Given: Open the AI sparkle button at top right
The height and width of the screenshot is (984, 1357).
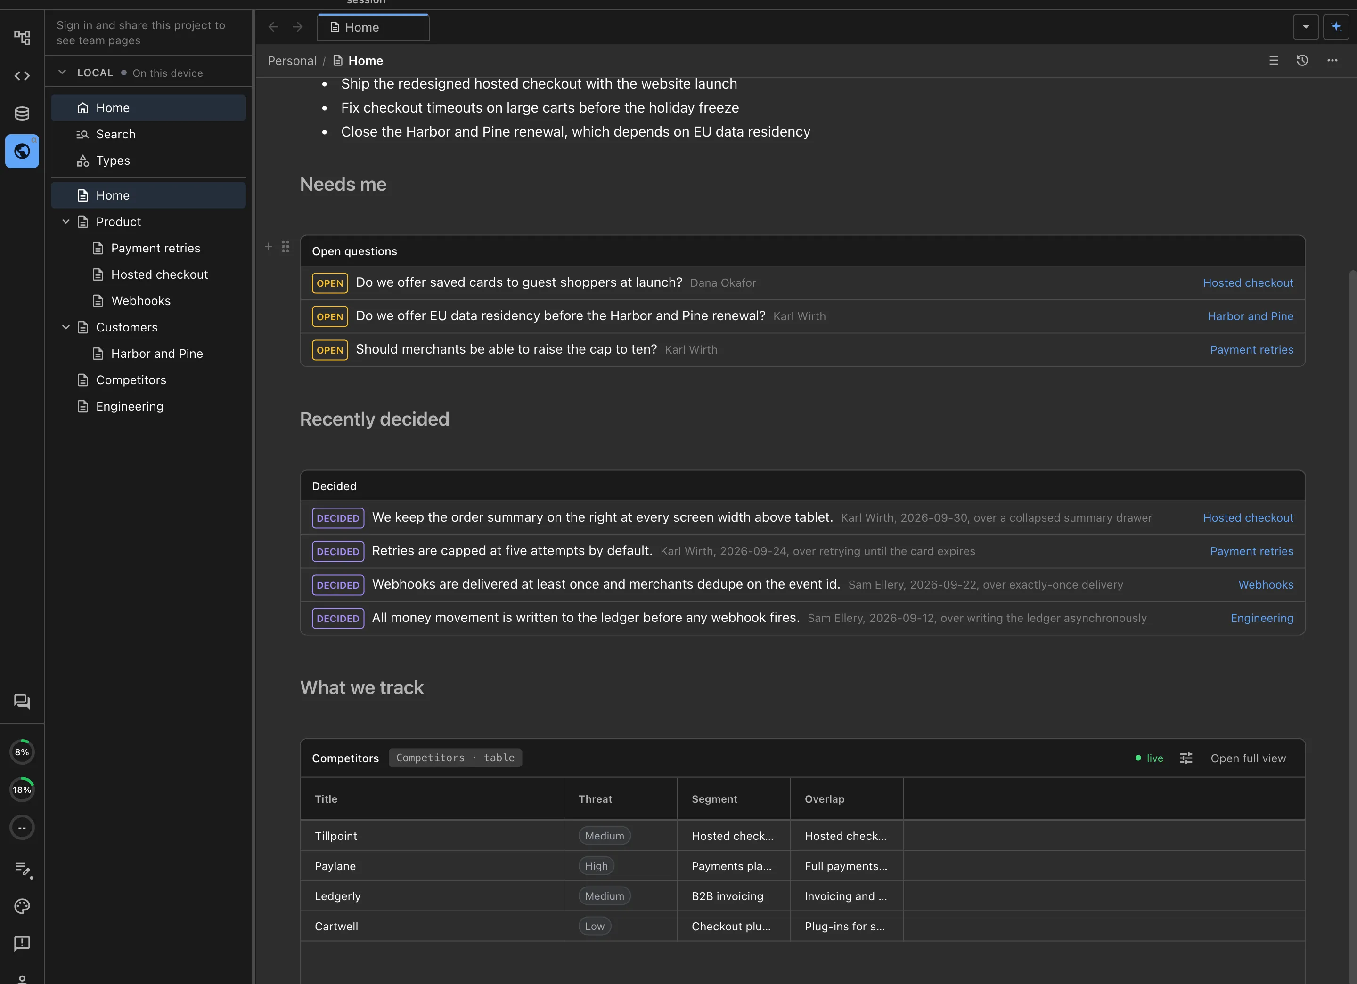Looking at the screenshot, I should point(1336,27).
